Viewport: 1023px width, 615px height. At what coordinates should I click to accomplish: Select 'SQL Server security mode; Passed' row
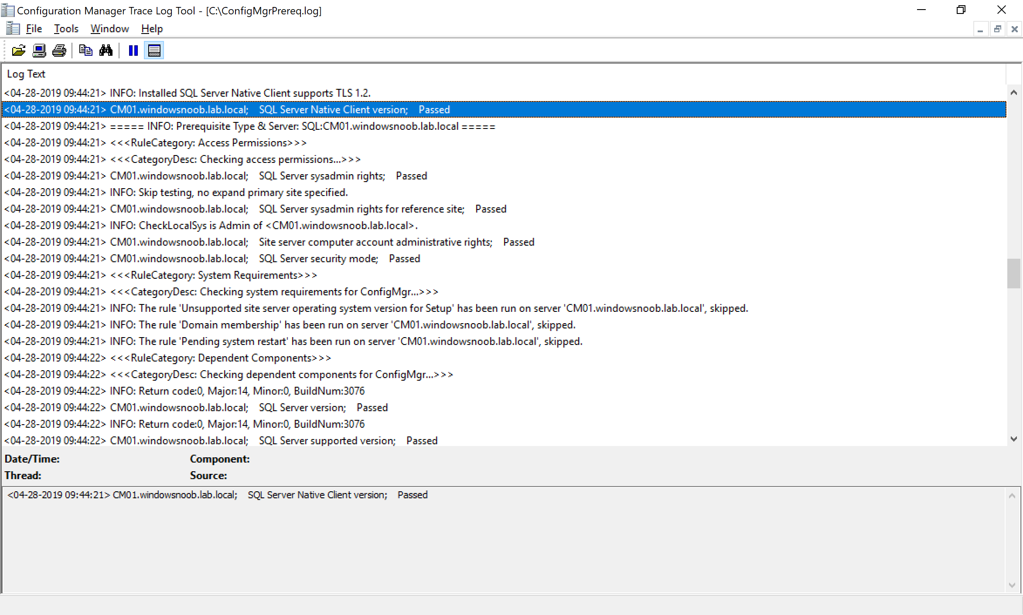(x=504, y=259)
